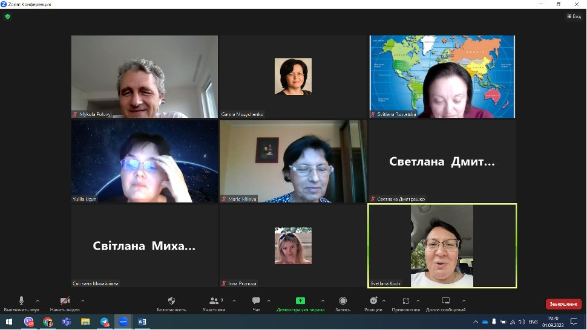Click the microphone-in-use tray icon
587x330 pixels.
coord(494,322)
